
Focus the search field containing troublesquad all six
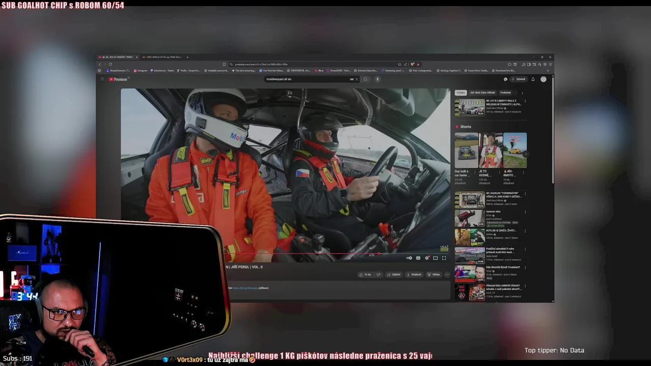pos(308,79)
